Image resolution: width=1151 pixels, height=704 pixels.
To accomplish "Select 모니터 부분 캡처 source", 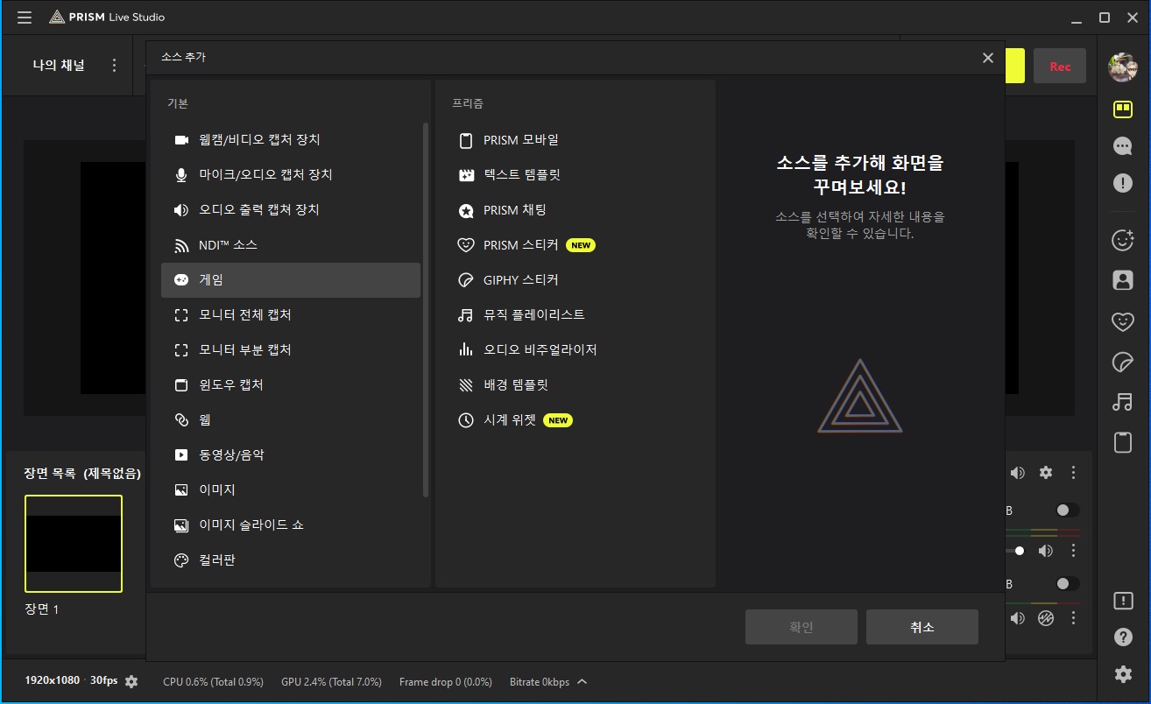I will (291, 350).
